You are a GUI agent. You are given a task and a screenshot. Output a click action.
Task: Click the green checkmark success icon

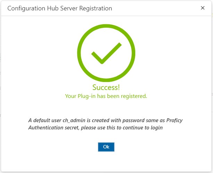[106, 53]
